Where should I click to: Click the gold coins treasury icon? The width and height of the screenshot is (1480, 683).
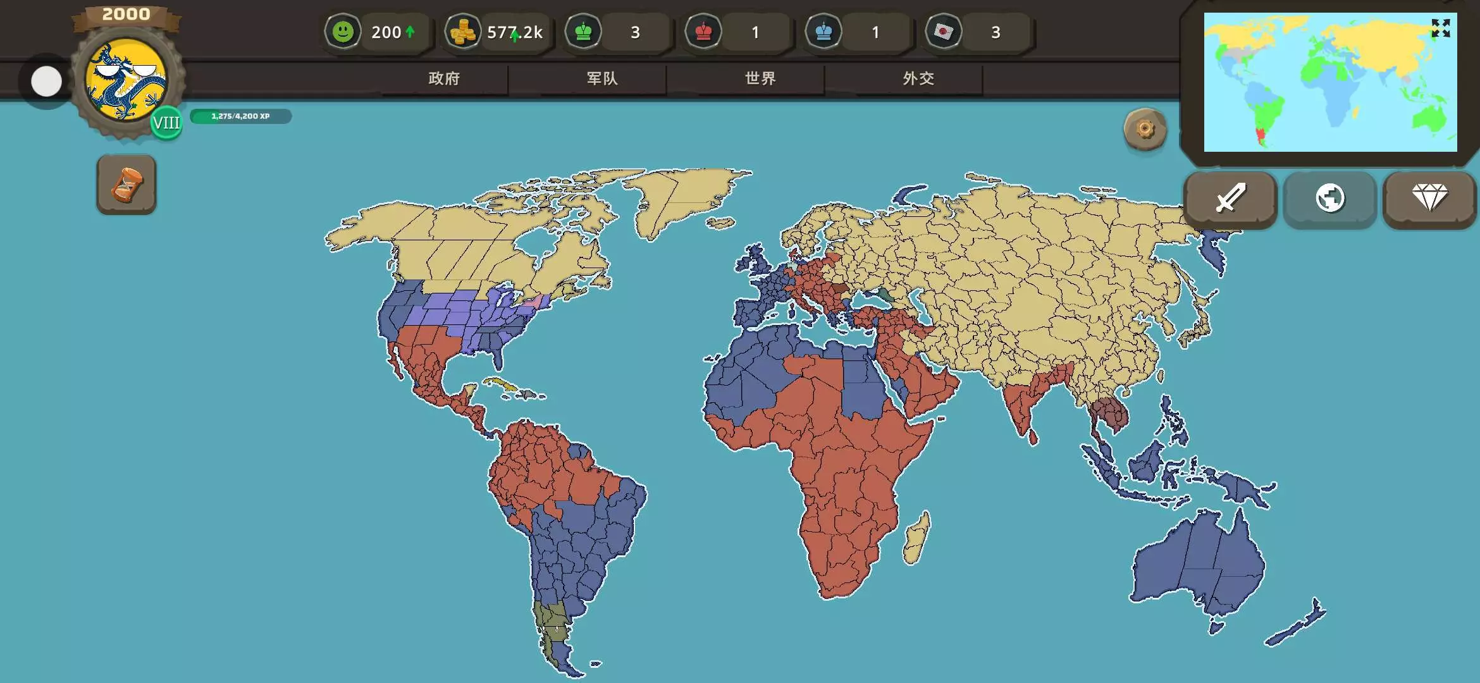(x=462, y=32)
